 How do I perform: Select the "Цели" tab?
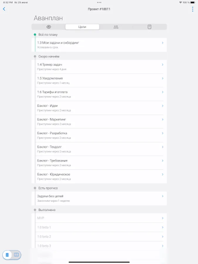point(82,27)
